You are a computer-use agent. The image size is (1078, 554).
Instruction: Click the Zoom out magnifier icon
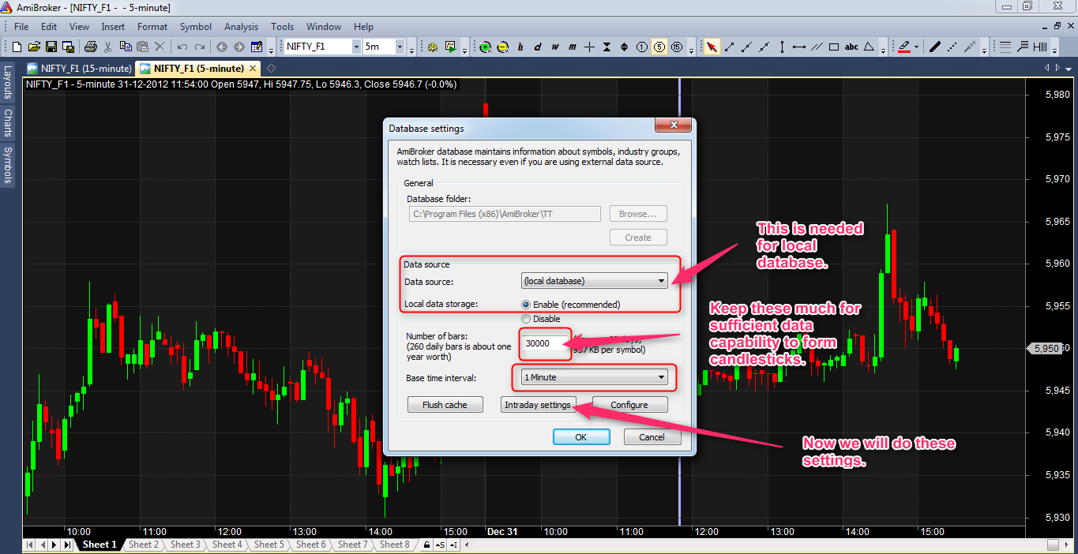click(502, 47)
